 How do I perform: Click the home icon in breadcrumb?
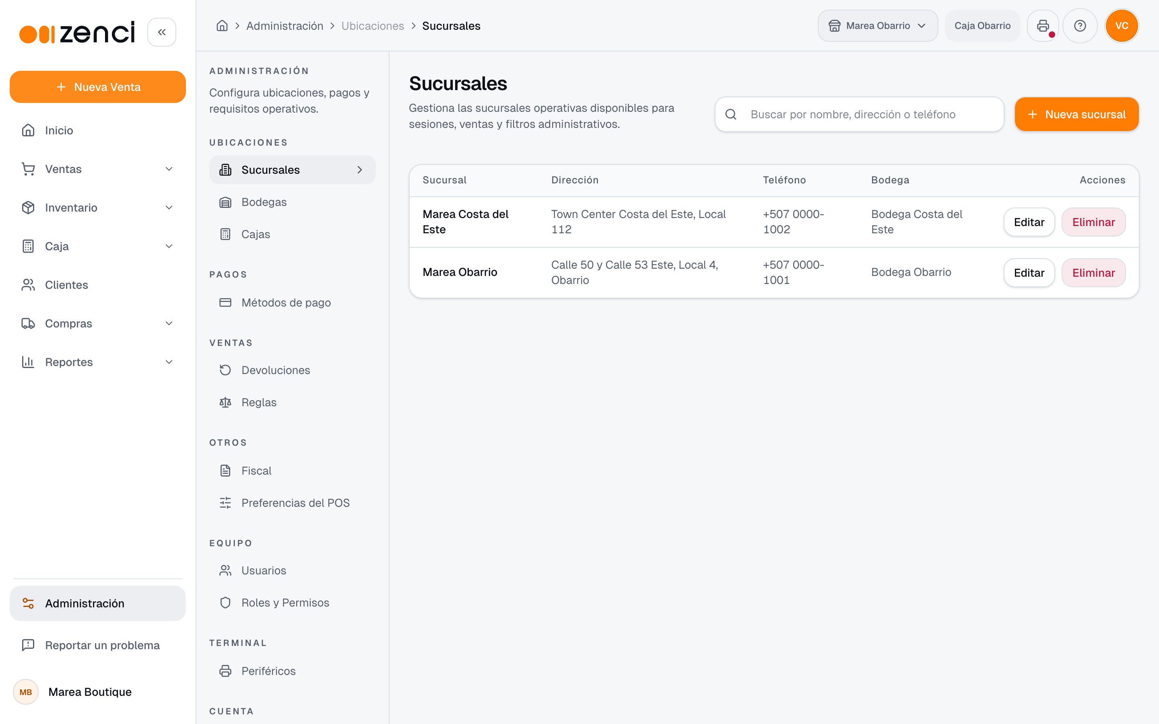pos(222,26)
